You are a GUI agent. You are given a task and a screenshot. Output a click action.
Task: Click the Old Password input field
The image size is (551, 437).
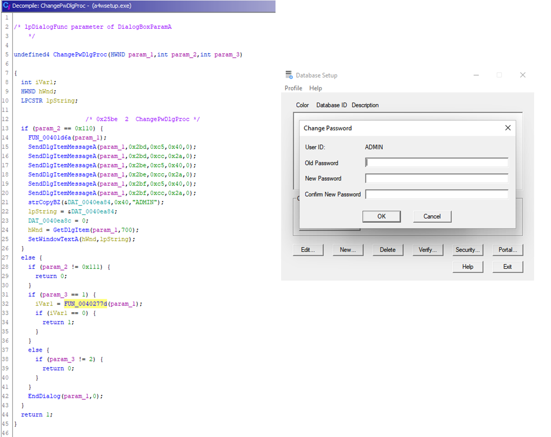pyautogui.click(x=436, y=163)
